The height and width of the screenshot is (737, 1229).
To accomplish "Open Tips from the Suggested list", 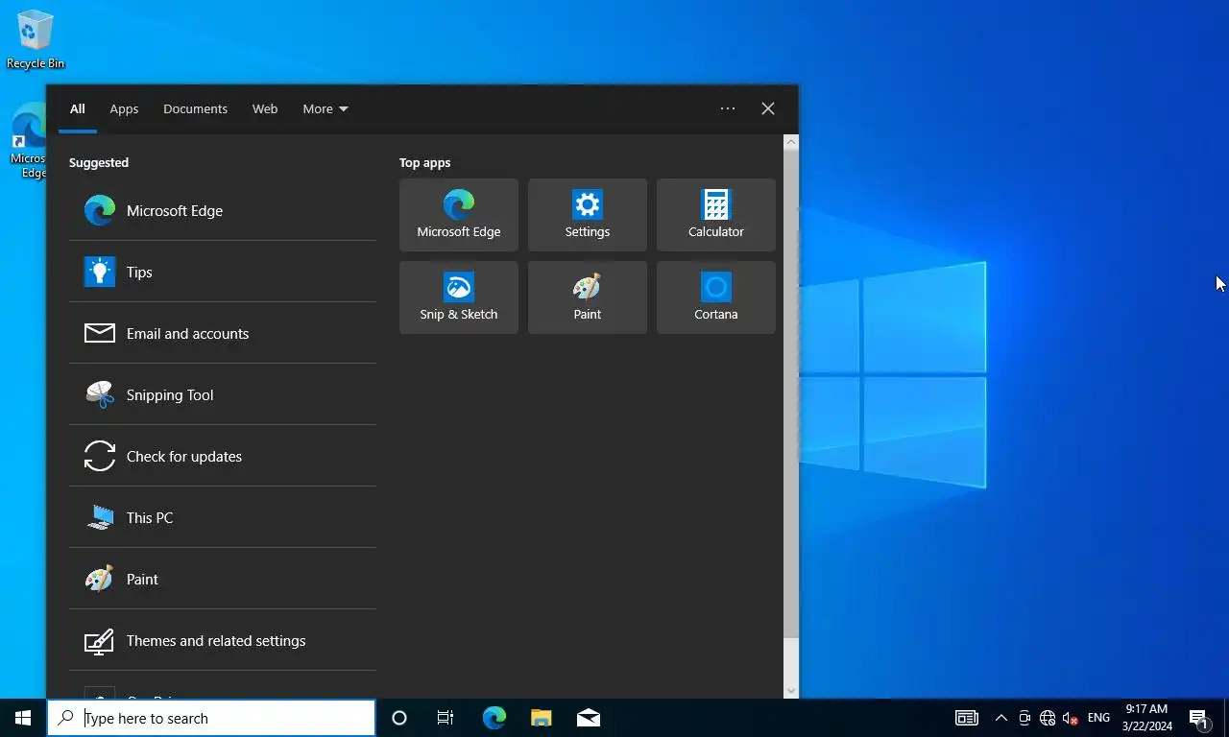I will tap(223, 272).
